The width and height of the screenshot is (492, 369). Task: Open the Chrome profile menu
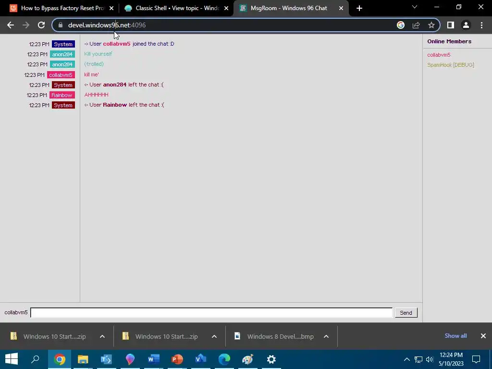[466, 25]
